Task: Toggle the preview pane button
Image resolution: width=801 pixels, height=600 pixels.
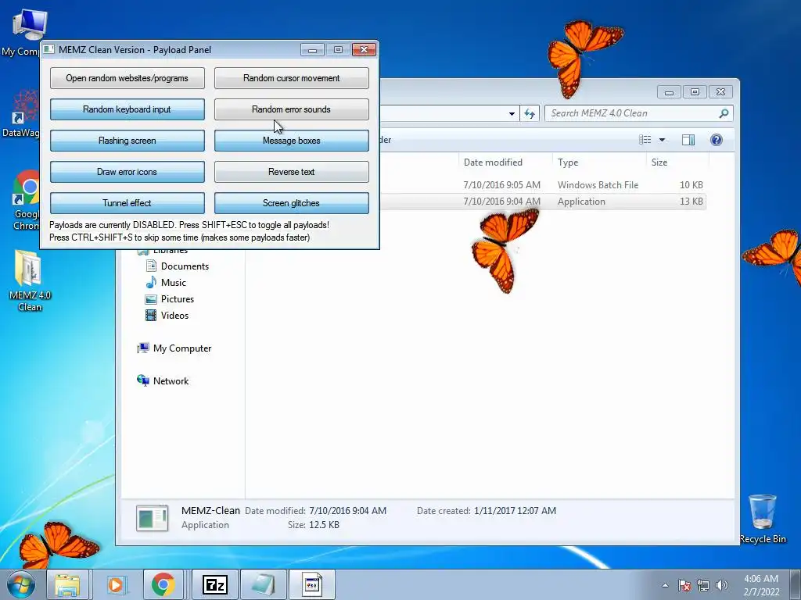Action: point(688,140)
